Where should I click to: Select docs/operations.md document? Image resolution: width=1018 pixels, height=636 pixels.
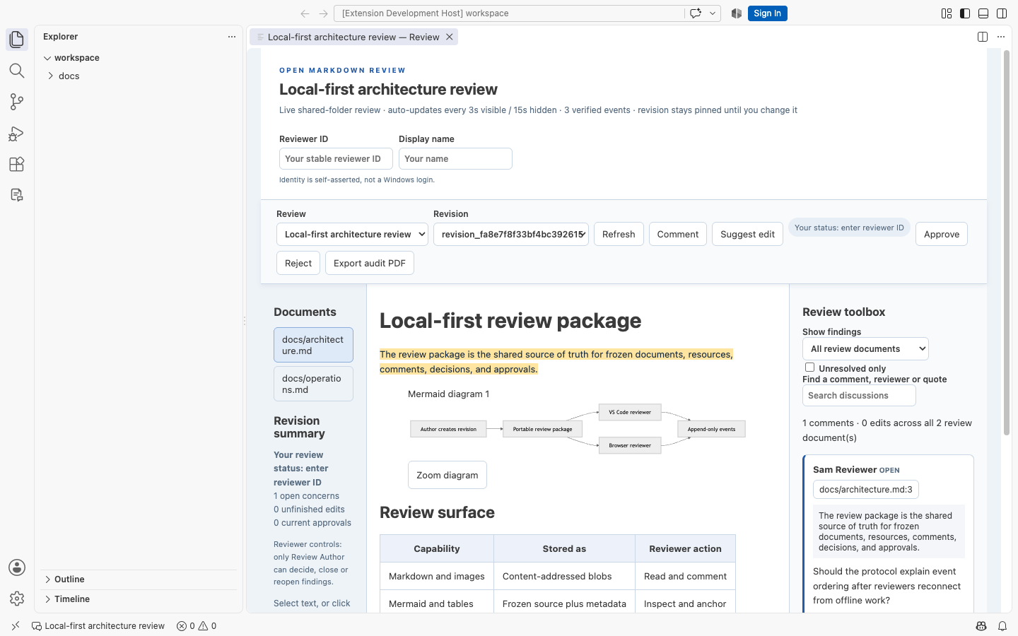[313, 384]
